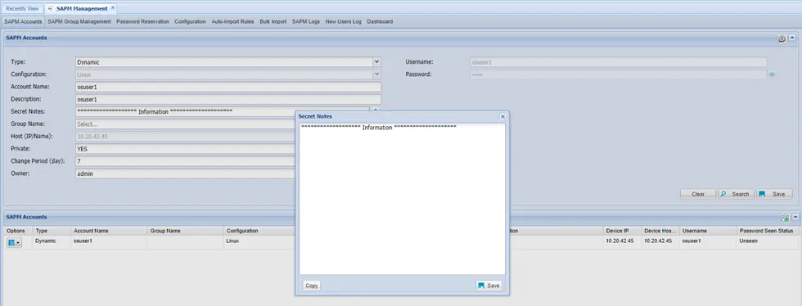Select the SAPM Management tab
This screenshot has height=306, width=802.
[82, 9]
